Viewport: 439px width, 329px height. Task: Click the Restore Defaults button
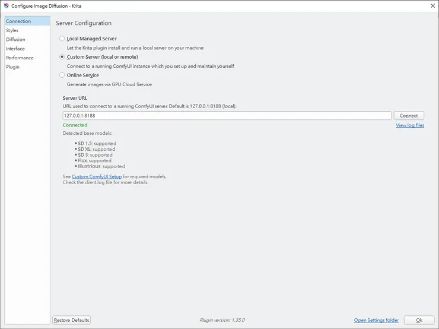pos(71,320)
